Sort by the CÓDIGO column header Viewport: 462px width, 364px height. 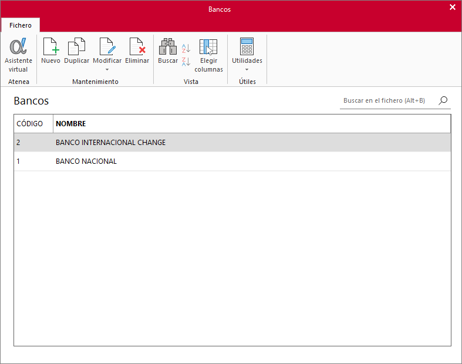click(33, 123)
